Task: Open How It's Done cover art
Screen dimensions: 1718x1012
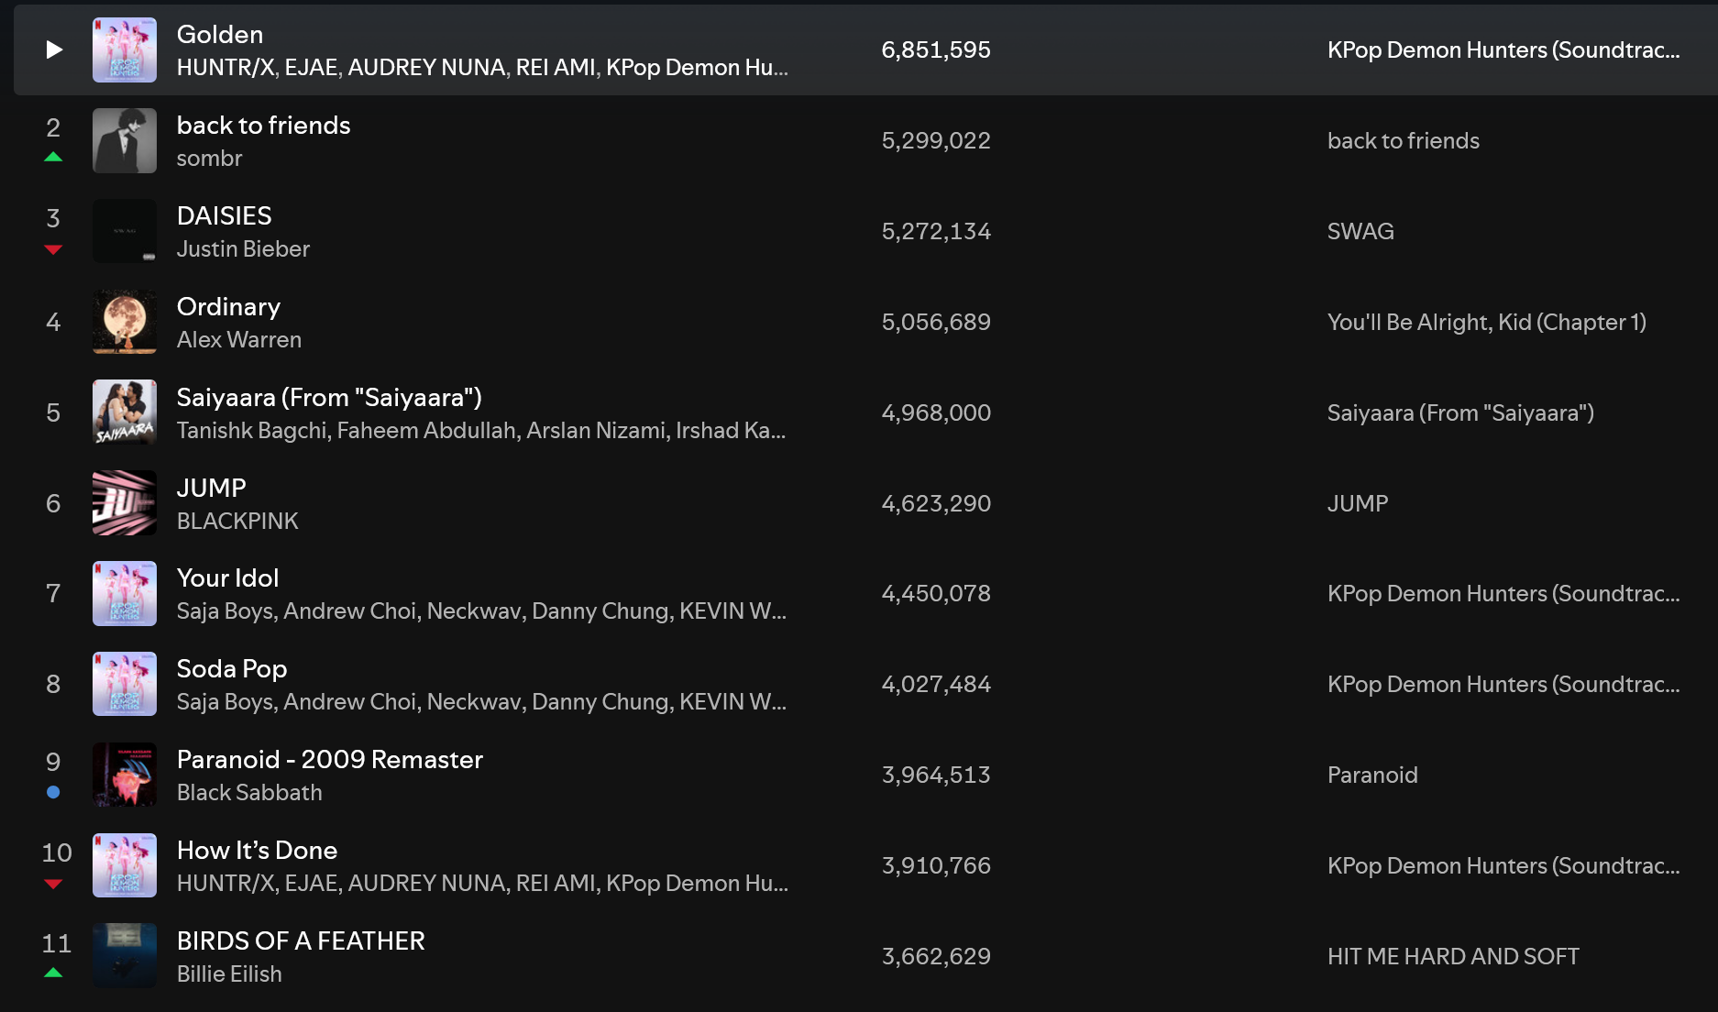Action: 125,865
